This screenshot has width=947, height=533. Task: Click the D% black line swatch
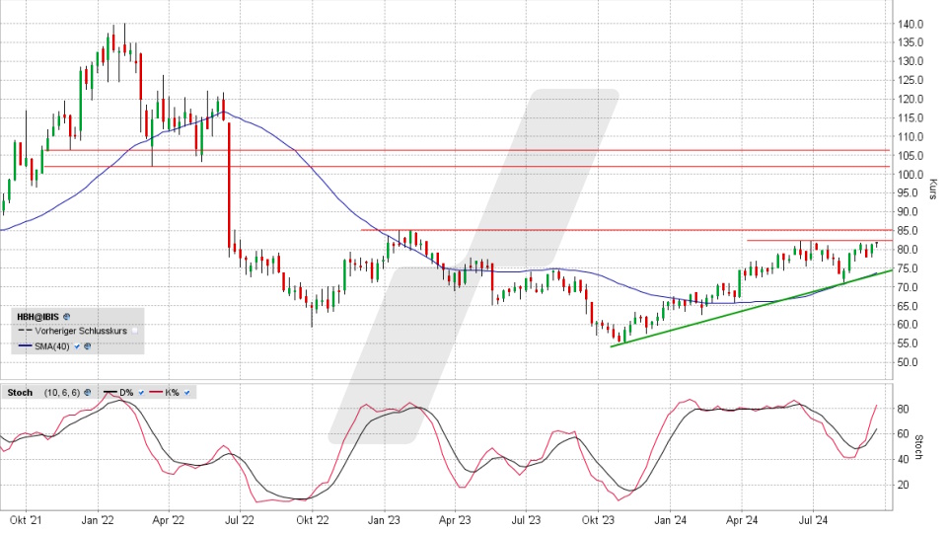(110, 393)
